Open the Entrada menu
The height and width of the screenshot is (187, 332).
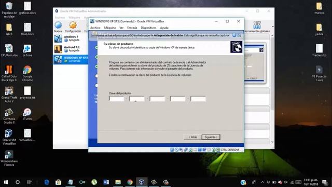(132, 28)
